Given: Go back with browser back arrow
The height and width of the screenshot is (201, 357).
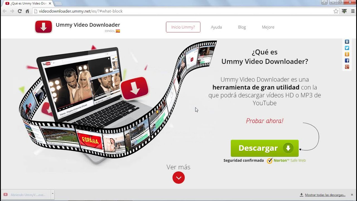Looking at the screenshot, I should point(4,11).
